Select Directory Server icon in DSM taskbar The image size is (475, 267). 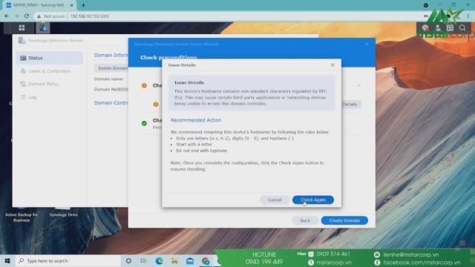click(x=43, y=28)
